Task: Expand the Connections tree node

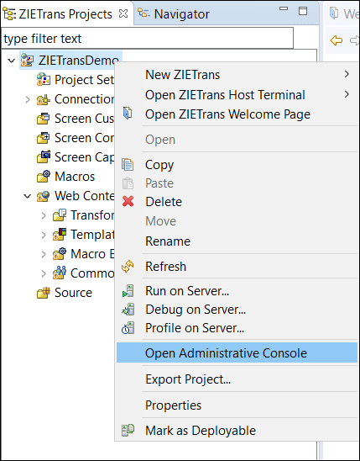Action: [x=28, y=99]
